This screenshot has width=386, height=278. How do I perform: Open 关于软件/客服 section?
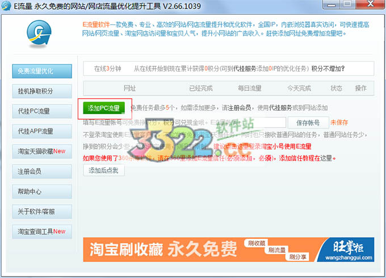[42, 212]
